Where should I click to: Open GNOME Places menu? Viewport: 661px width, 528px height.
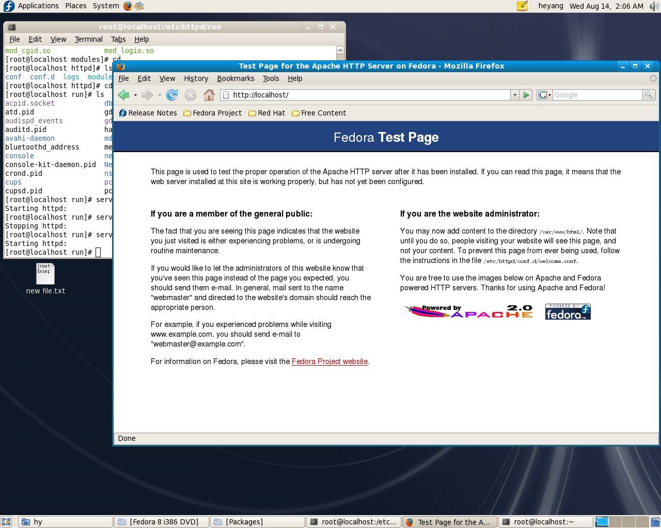tap(76, 6)
